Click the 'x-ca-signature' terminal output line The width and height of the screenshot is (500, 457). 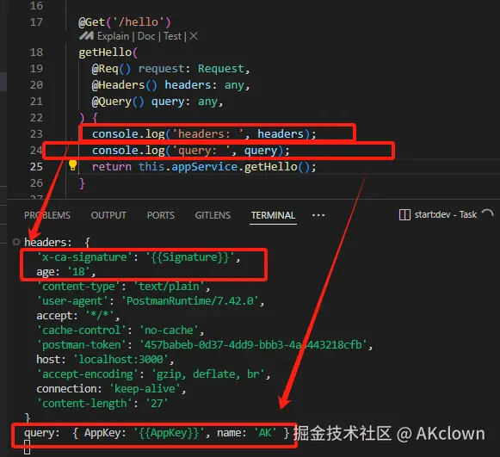[139, 257]
